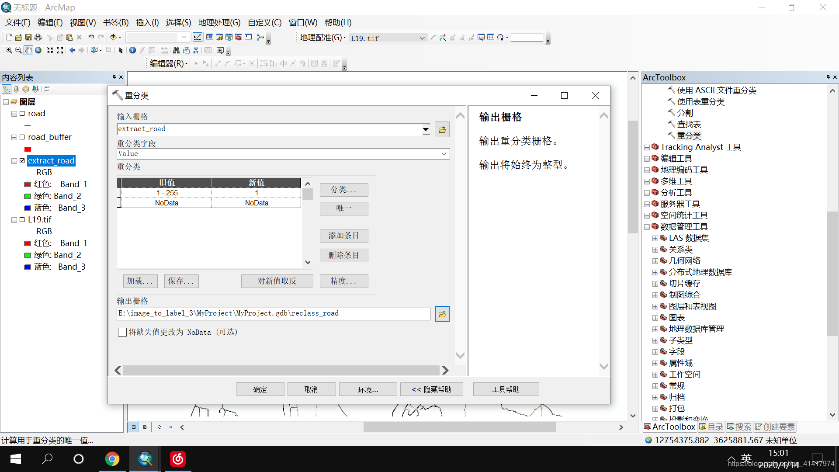Viewport: 839px width, 472px height.
Task: Click the red road_buffer symbol swatch
Action: click(x=28, y=149)
